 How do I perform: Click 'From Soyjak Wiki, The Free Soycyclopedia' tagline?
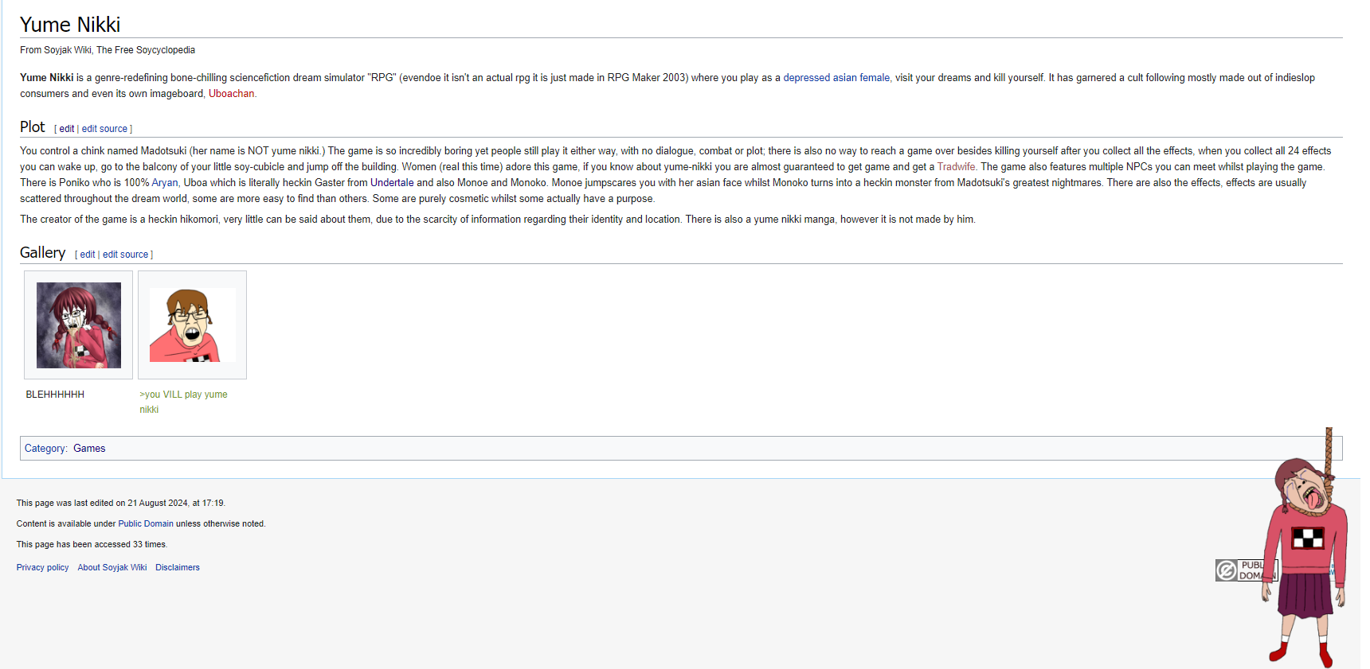[x=108, y=50]
